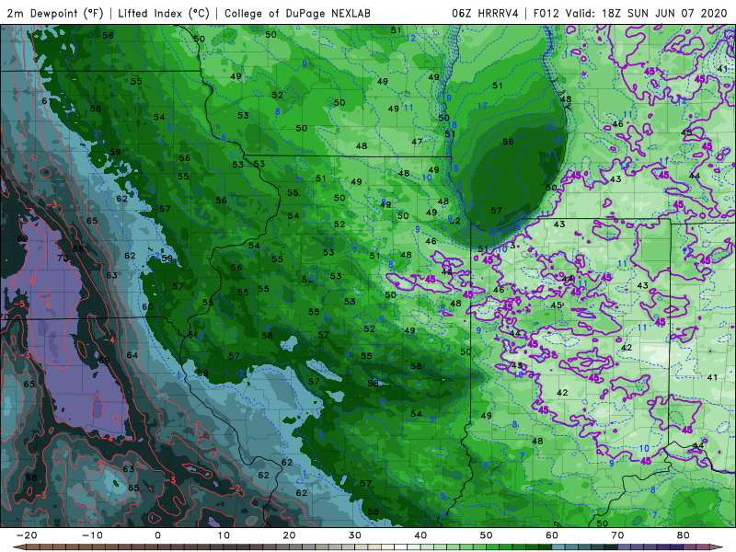The width and height of the screenshot is (736, 552).
Task: Click the "College of DuPage NEXLAB" label
Action: click(x=297, y=13)
